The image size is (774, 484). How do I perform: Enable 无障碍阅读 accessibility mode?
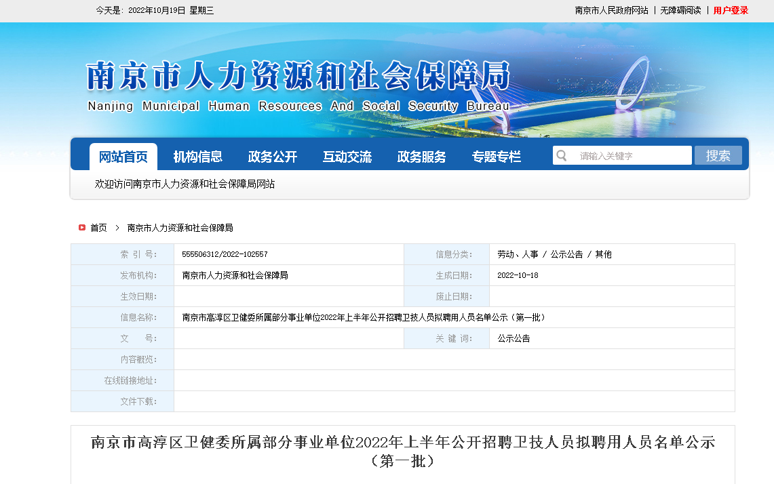[x=680, y=10]
